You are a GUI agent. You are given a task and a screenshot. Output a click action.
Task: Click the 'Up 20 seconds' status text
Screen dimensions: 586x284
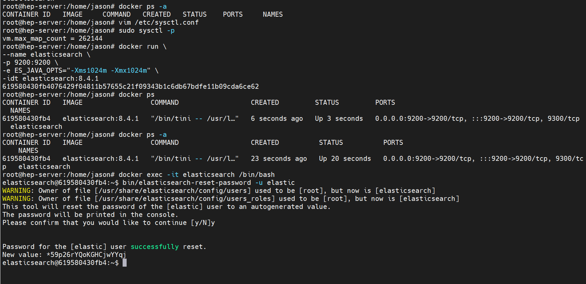pos(344,159)
